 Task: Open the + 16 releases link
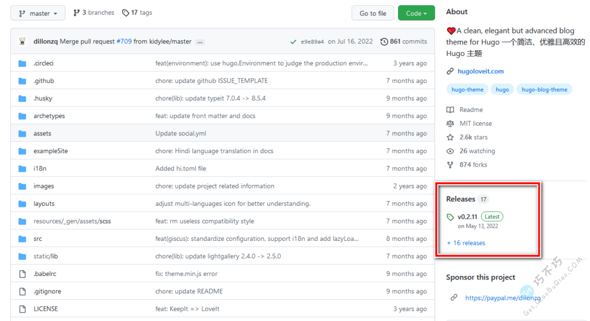[466, 243]
